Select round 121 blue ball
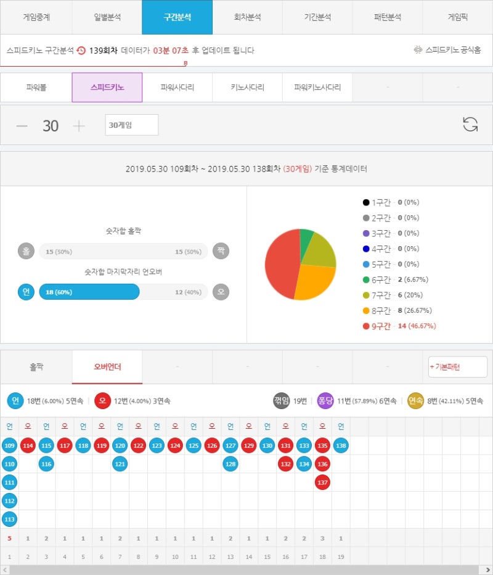The width and height of the screenshot is (493, 575). tap(120, 464)
